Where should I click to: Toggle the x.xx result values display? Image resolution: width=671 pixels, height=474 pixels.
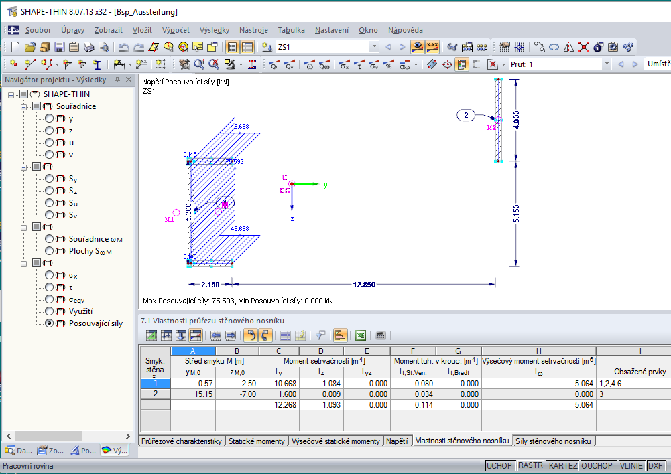pos(432,47)
